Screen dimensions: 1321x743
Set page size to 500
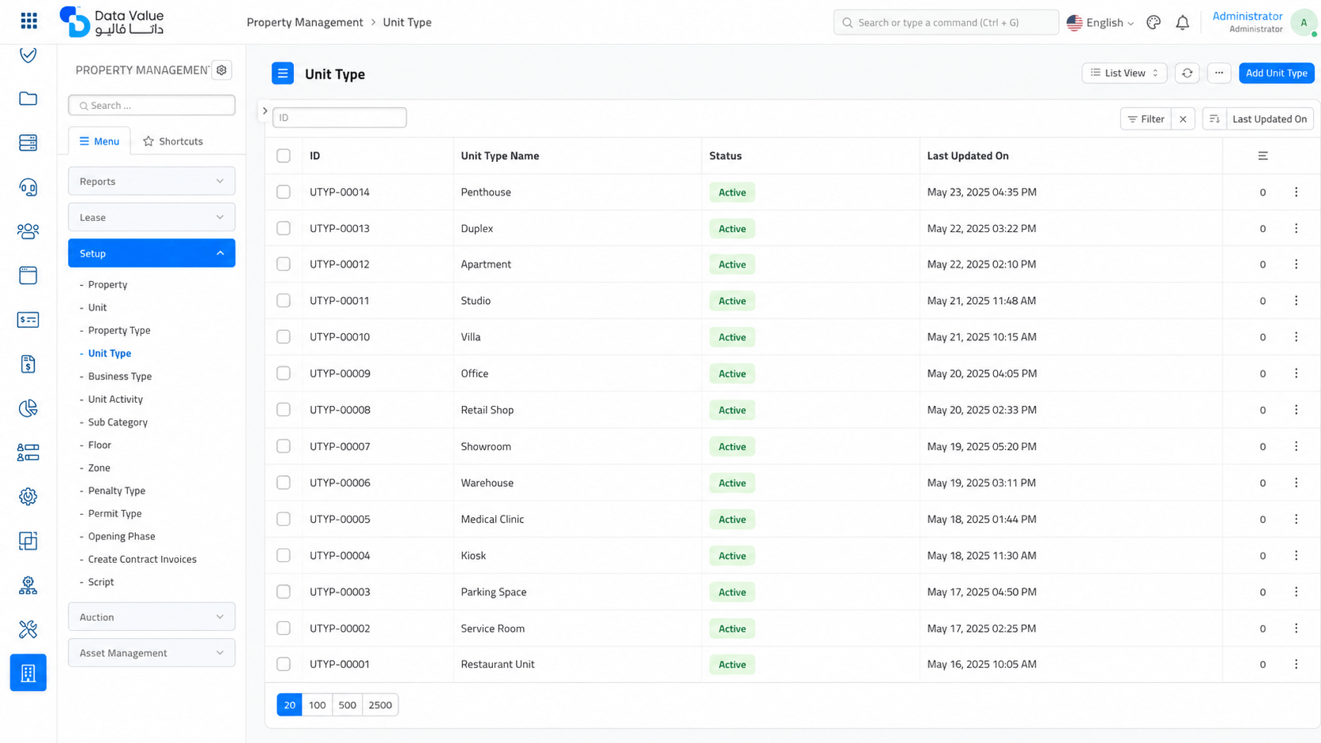coord(347,705)
